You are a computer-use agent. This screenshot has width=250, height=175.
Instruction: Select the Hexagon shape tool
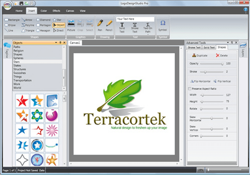point(43,31)
